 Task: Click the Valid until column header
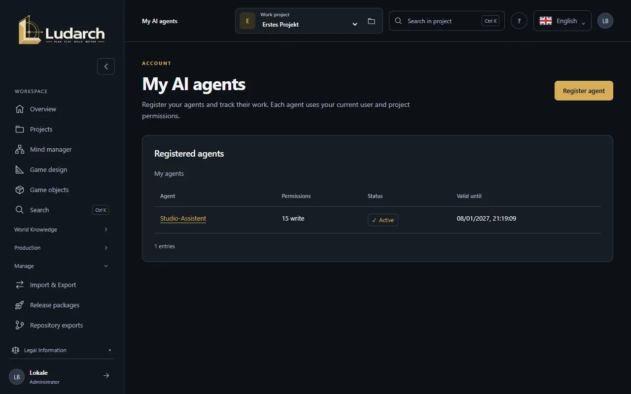[x=469, y=196]
